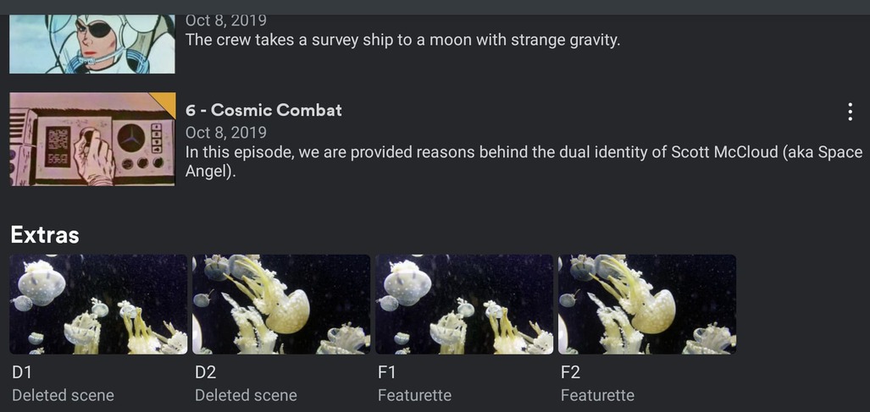The width and height of the screenshot is (870, 412).
Task: Open more options for Cosmic Combat
Action: (x=849, y=112)
